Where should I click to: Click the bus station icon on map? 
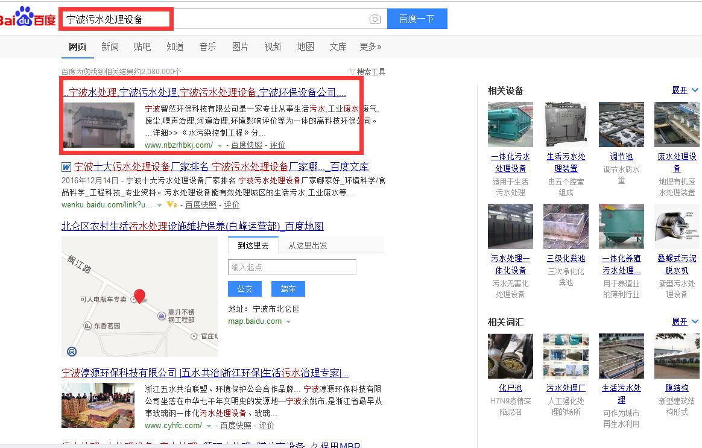click(72, 352)
